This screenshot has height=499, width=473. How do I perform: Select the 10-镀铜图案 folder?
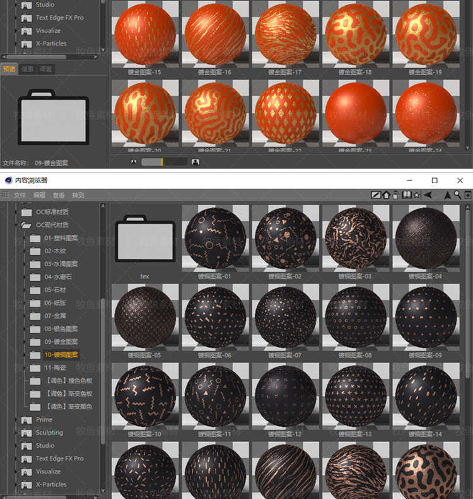(x=61, y=355)
